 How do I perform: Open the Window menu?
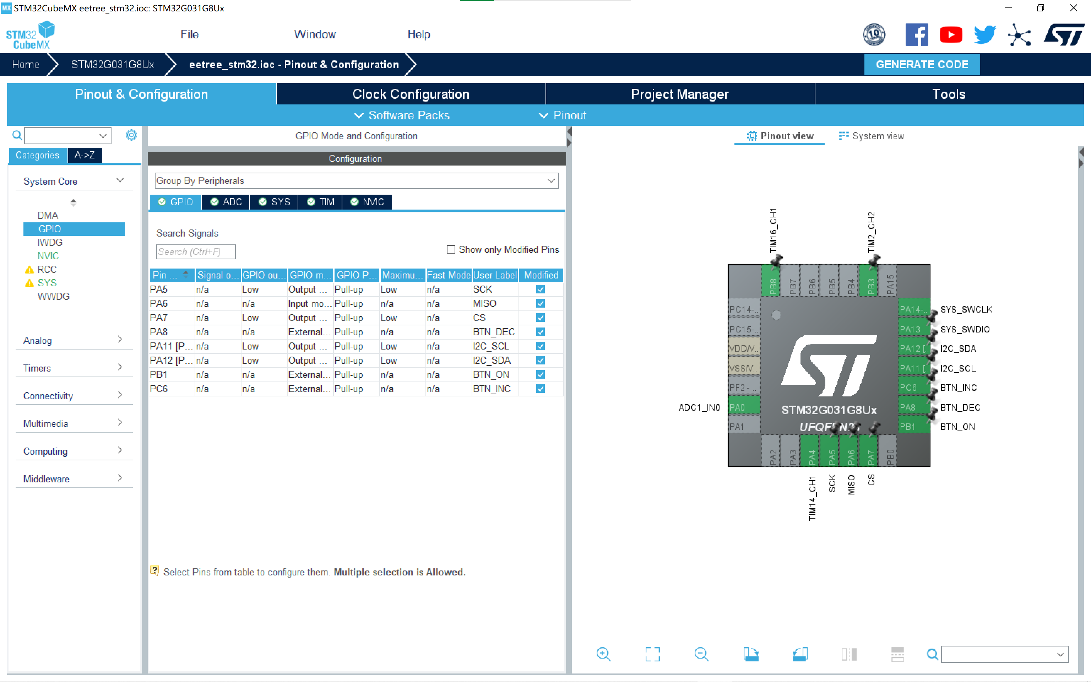click(315, 34)
